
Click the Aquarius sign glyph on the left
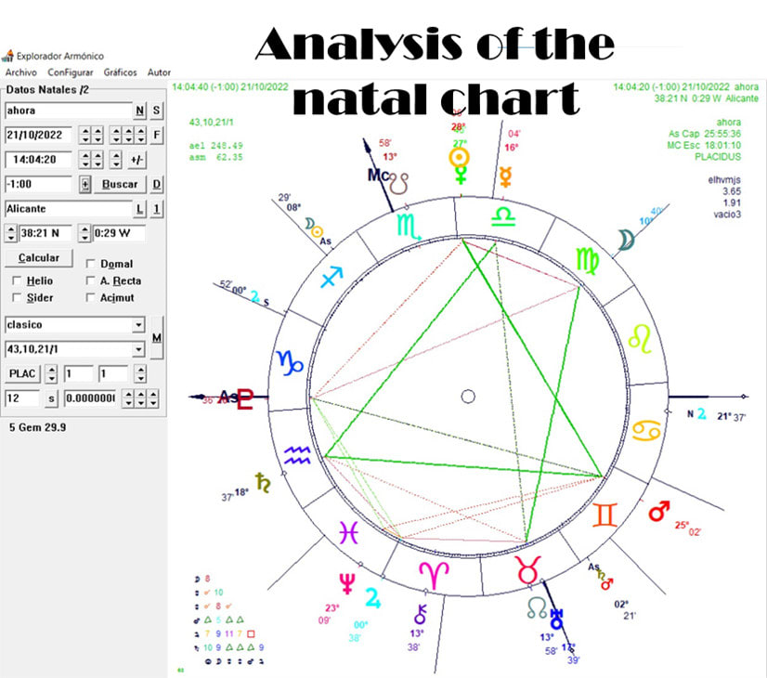click(x=297, y=456)
